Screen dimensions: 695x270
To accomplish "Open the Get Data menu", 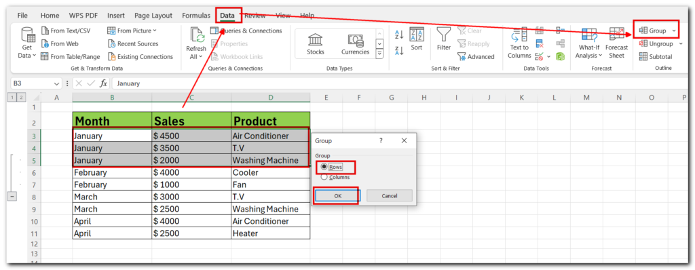I will click(27, 43).
